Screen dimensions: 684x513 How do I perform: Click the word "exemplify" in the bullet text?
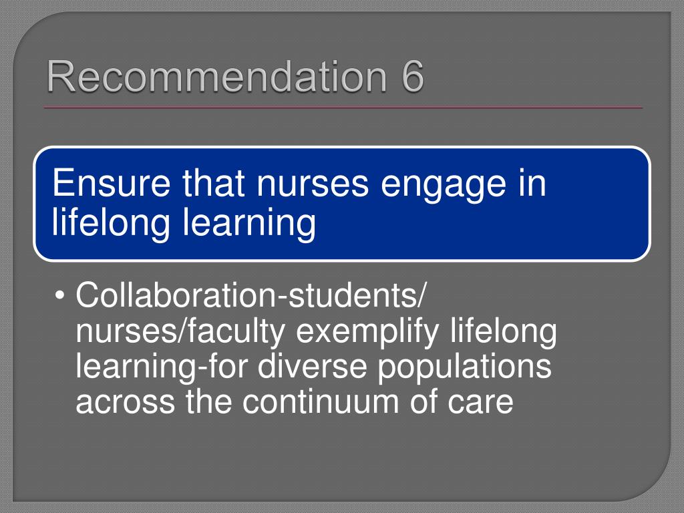pos(367,333)
